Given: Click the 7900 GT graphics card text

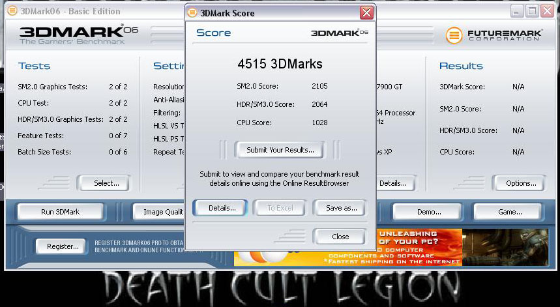Looking at the screenshot, I should (x=389, y=87).
